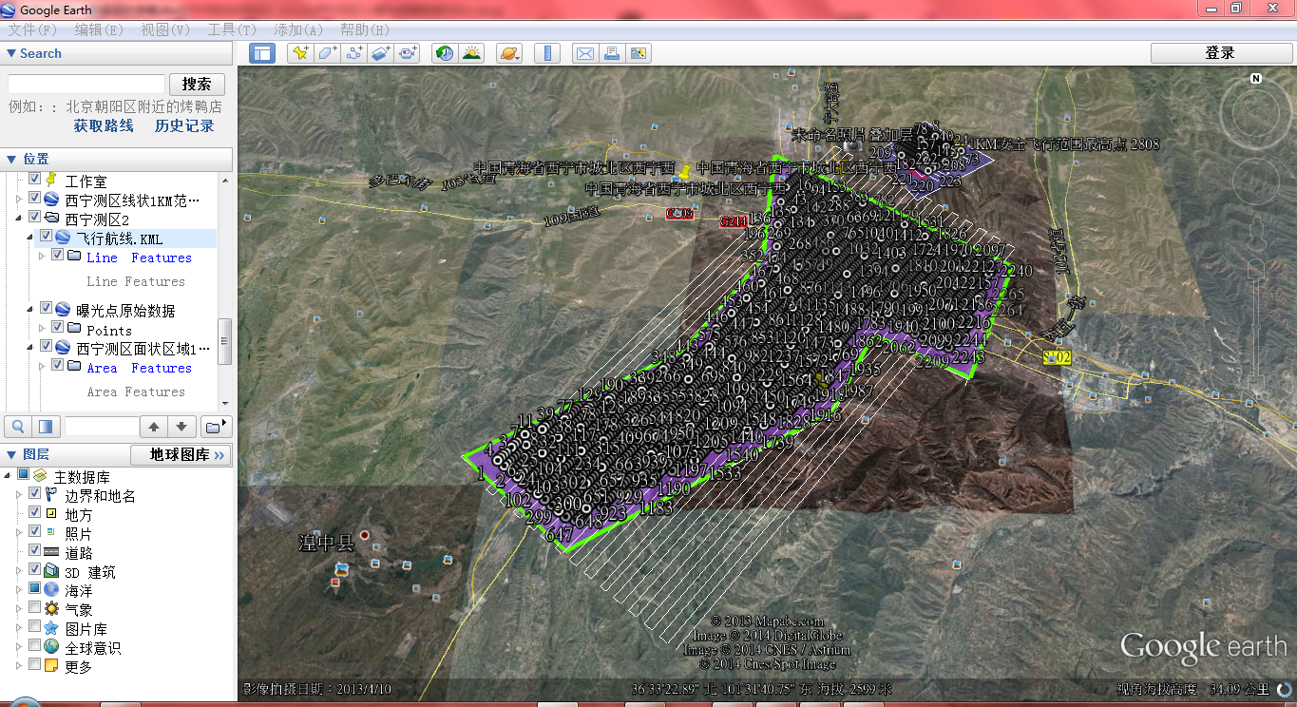This screenshot has height=707, width=1297.
Task: Enable the 气象 layer checkbox
Action: tap(35, 607)
